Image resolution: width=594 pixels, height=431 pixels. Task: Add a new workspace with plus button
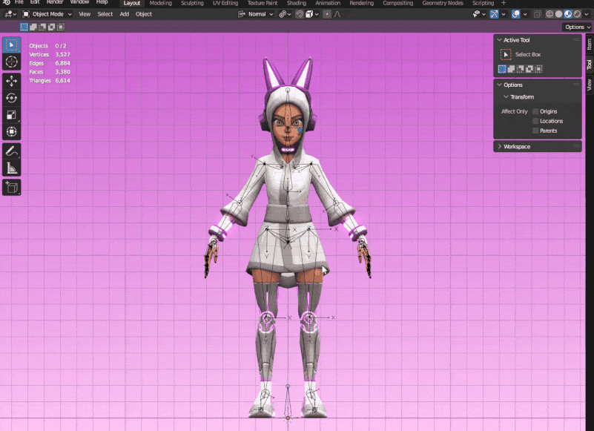click(x=504, y=3)
